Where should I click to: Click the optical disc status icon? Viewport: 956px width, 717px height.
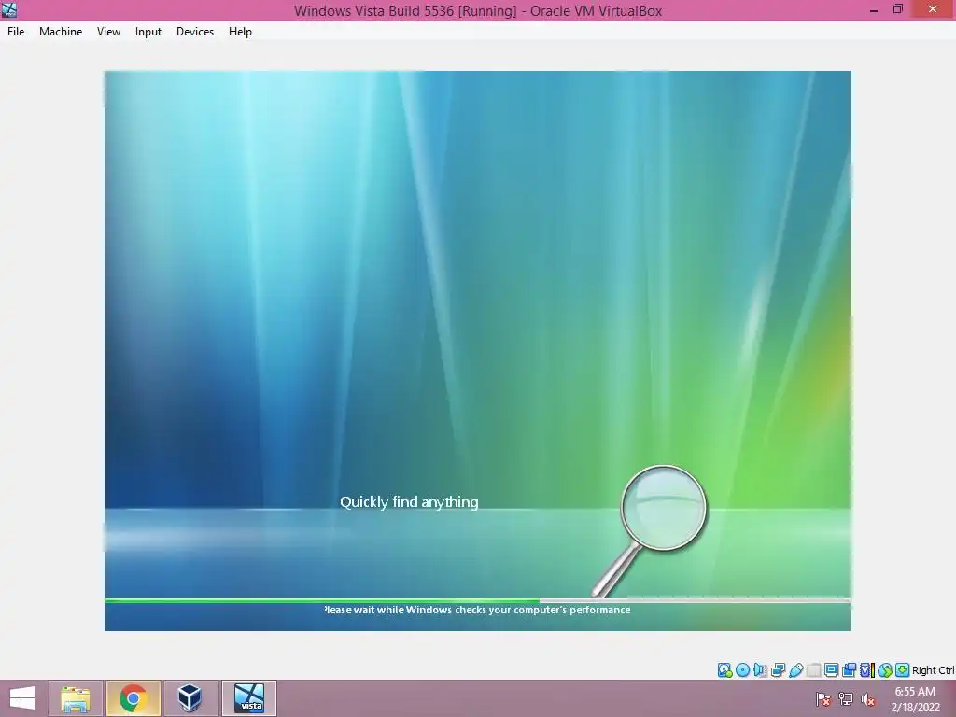coord(742,670)
